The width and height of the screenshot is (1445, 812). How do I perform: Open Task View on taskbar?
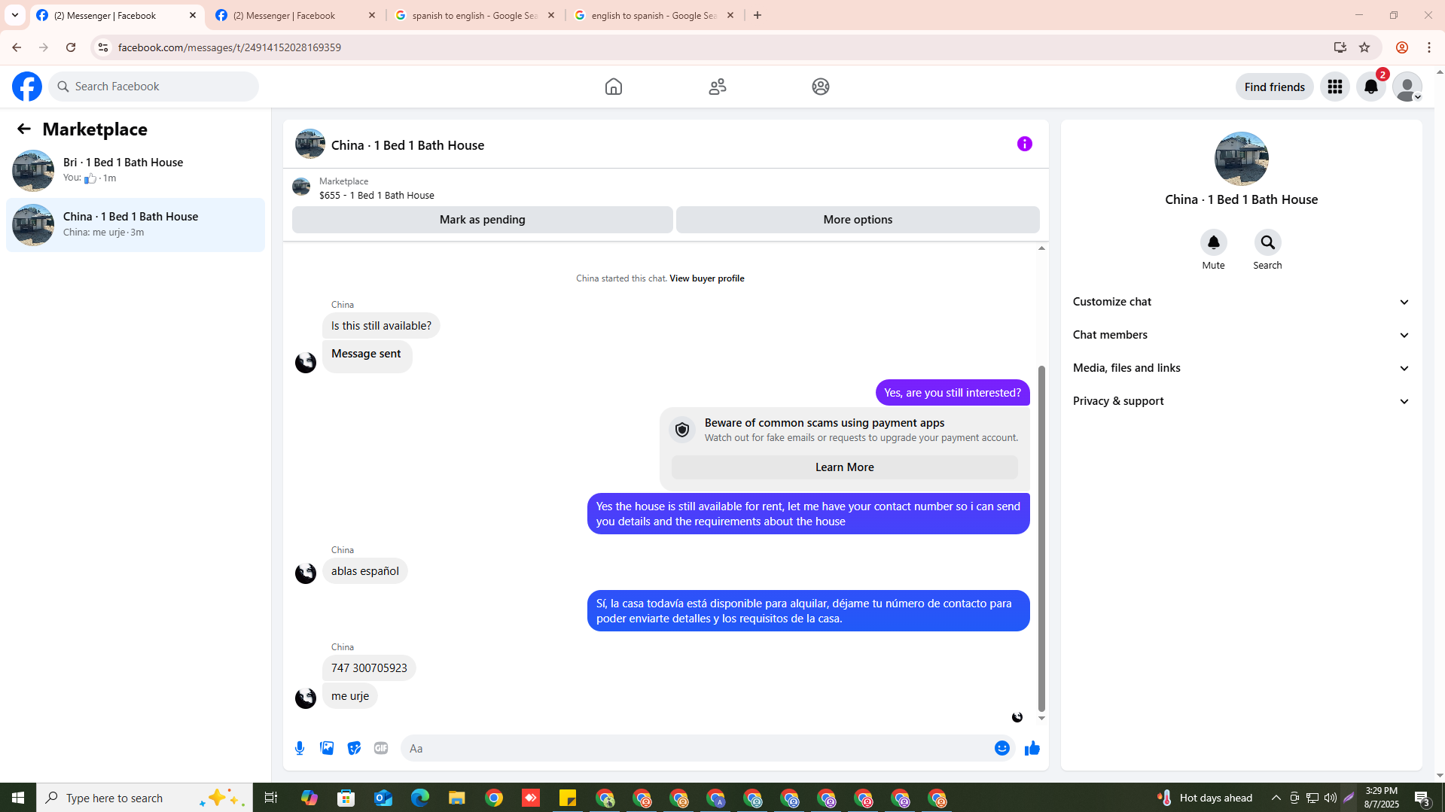tap(271, 798)
